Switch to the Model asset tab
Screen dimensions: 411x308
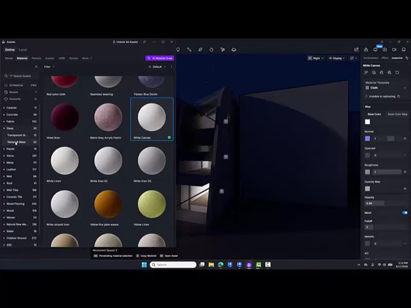pos(9,58)
